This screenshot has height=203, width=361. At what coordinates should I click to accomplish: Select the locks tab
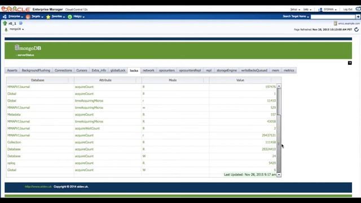click(x=134, y=70)
